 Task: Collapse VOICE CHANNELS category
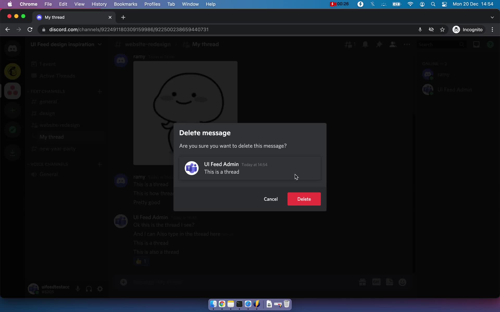(x=49, y=164)
